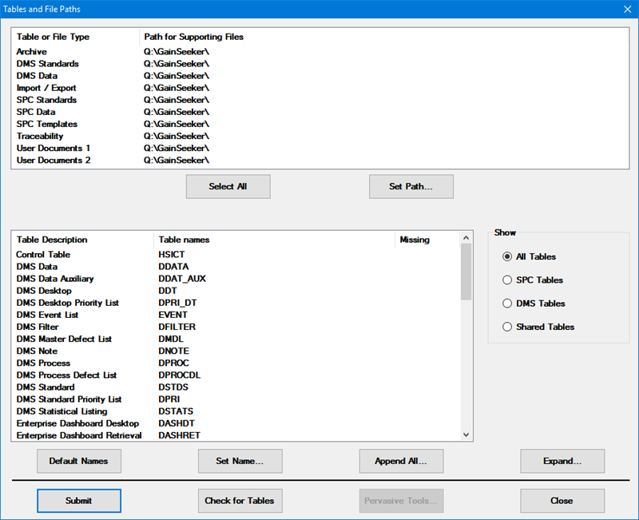Select the DMS Filter table row
The image size is (639, 520).
(39, 327)
